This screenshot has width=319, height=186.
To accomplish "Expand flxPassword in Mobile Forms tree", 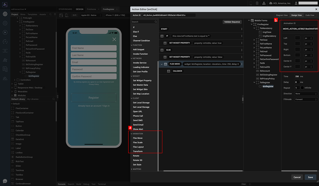I will [x=254, y=55].
